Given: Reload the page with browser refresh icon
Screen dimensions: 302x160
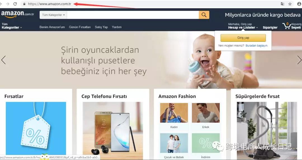Looking at the screenshot, I should 15,4.
